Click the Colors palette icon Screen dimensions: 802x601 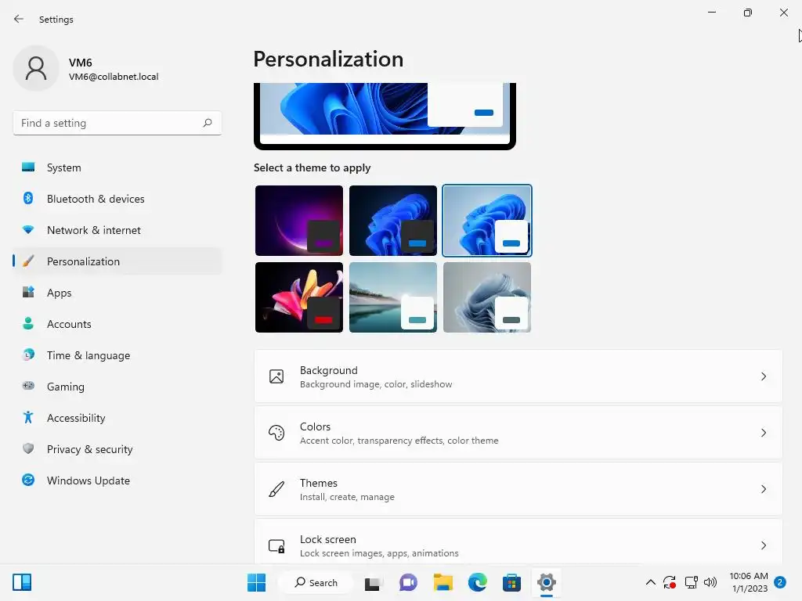(276, 433)
